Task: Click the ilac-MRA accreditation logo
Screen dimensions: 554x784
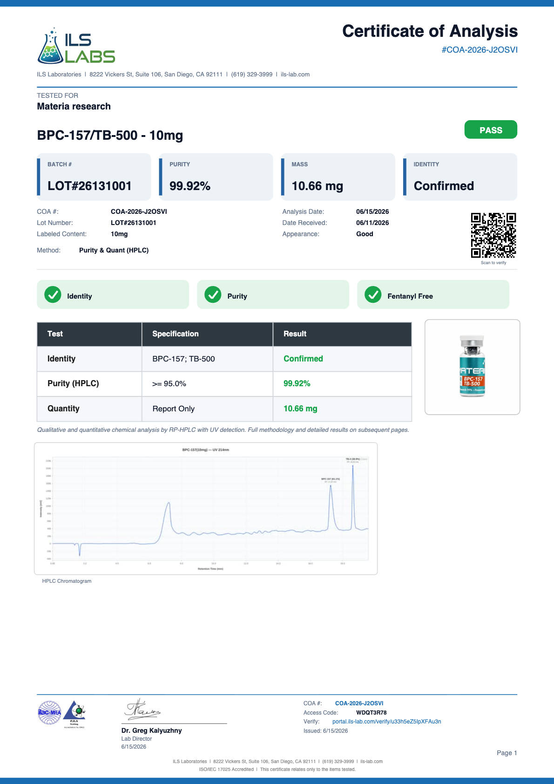Action: click(x=49, y=712)
